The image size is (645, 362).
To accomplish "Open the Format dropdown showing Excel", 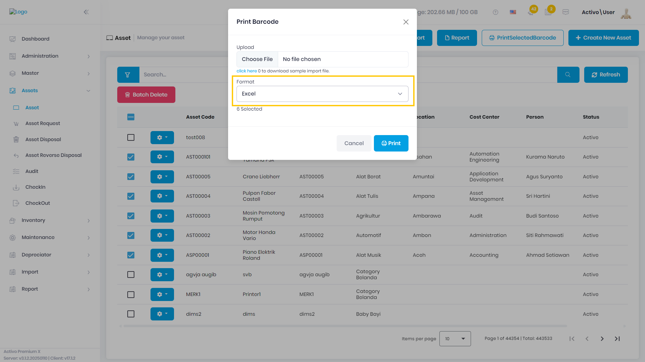I will (x=322, y=94).
